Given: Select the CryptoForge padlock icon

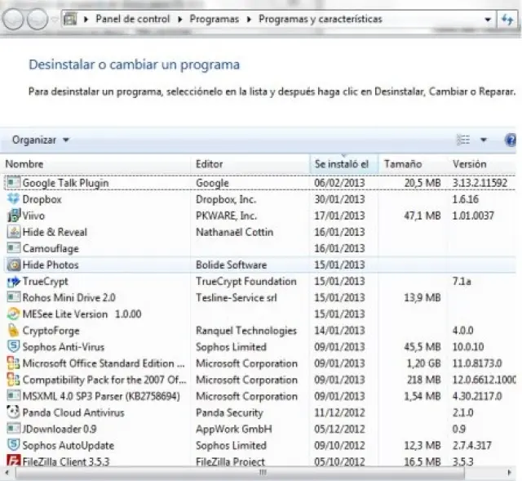Looking at the screenshot, I should (13, 331).
